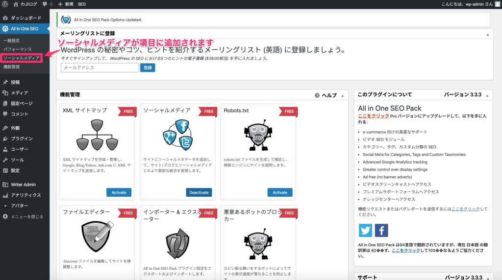Open the Facebook icon link
This screenshot has height=280, width=502.
tap(381, 230)
